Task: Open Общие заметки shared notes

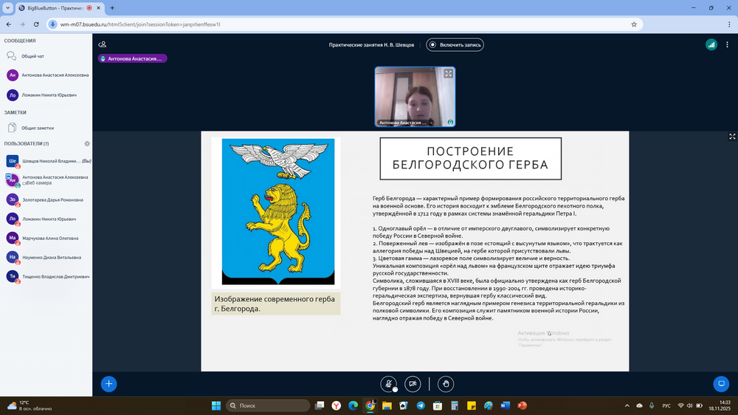Action: pyautogui.click(x=37, y=128)
